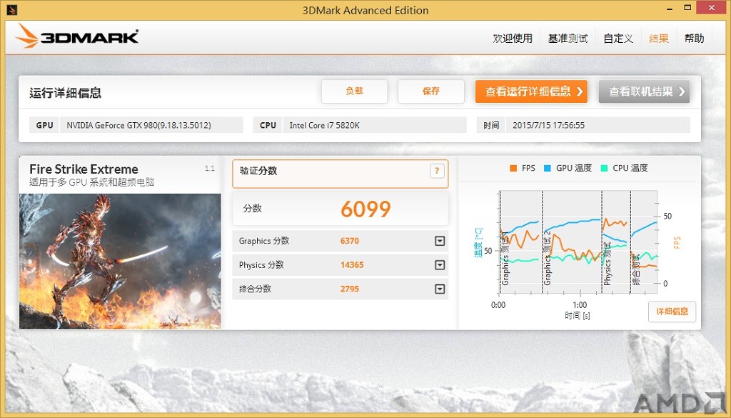731x418 pixels.
Task: Close the 3DMark Advanced Edition window
Action: click(712, 8)
